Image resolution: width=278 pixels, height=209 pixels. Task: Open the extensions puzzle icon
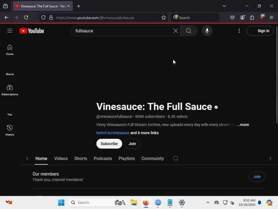[252, 17]
